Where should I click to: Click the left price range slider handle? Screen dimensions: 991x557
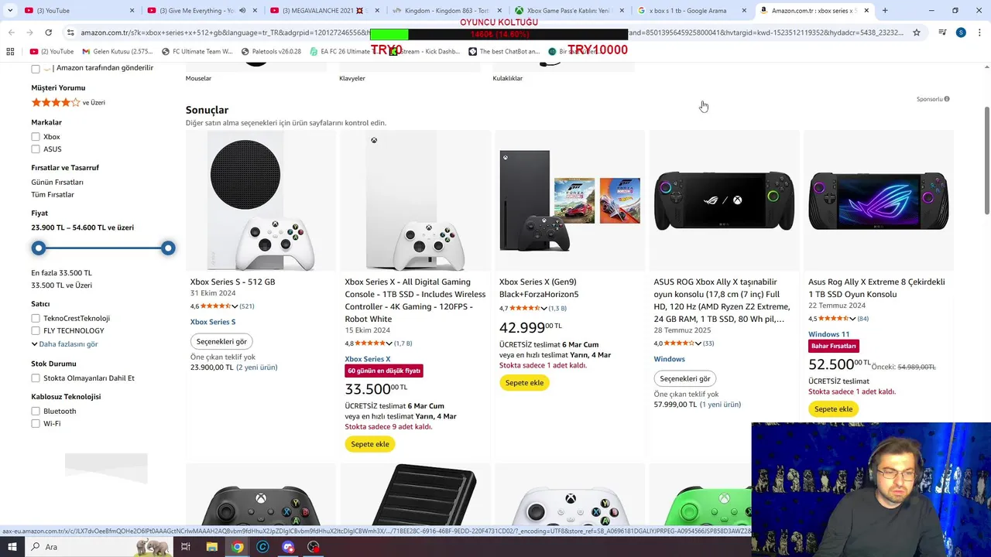point(39,248)
